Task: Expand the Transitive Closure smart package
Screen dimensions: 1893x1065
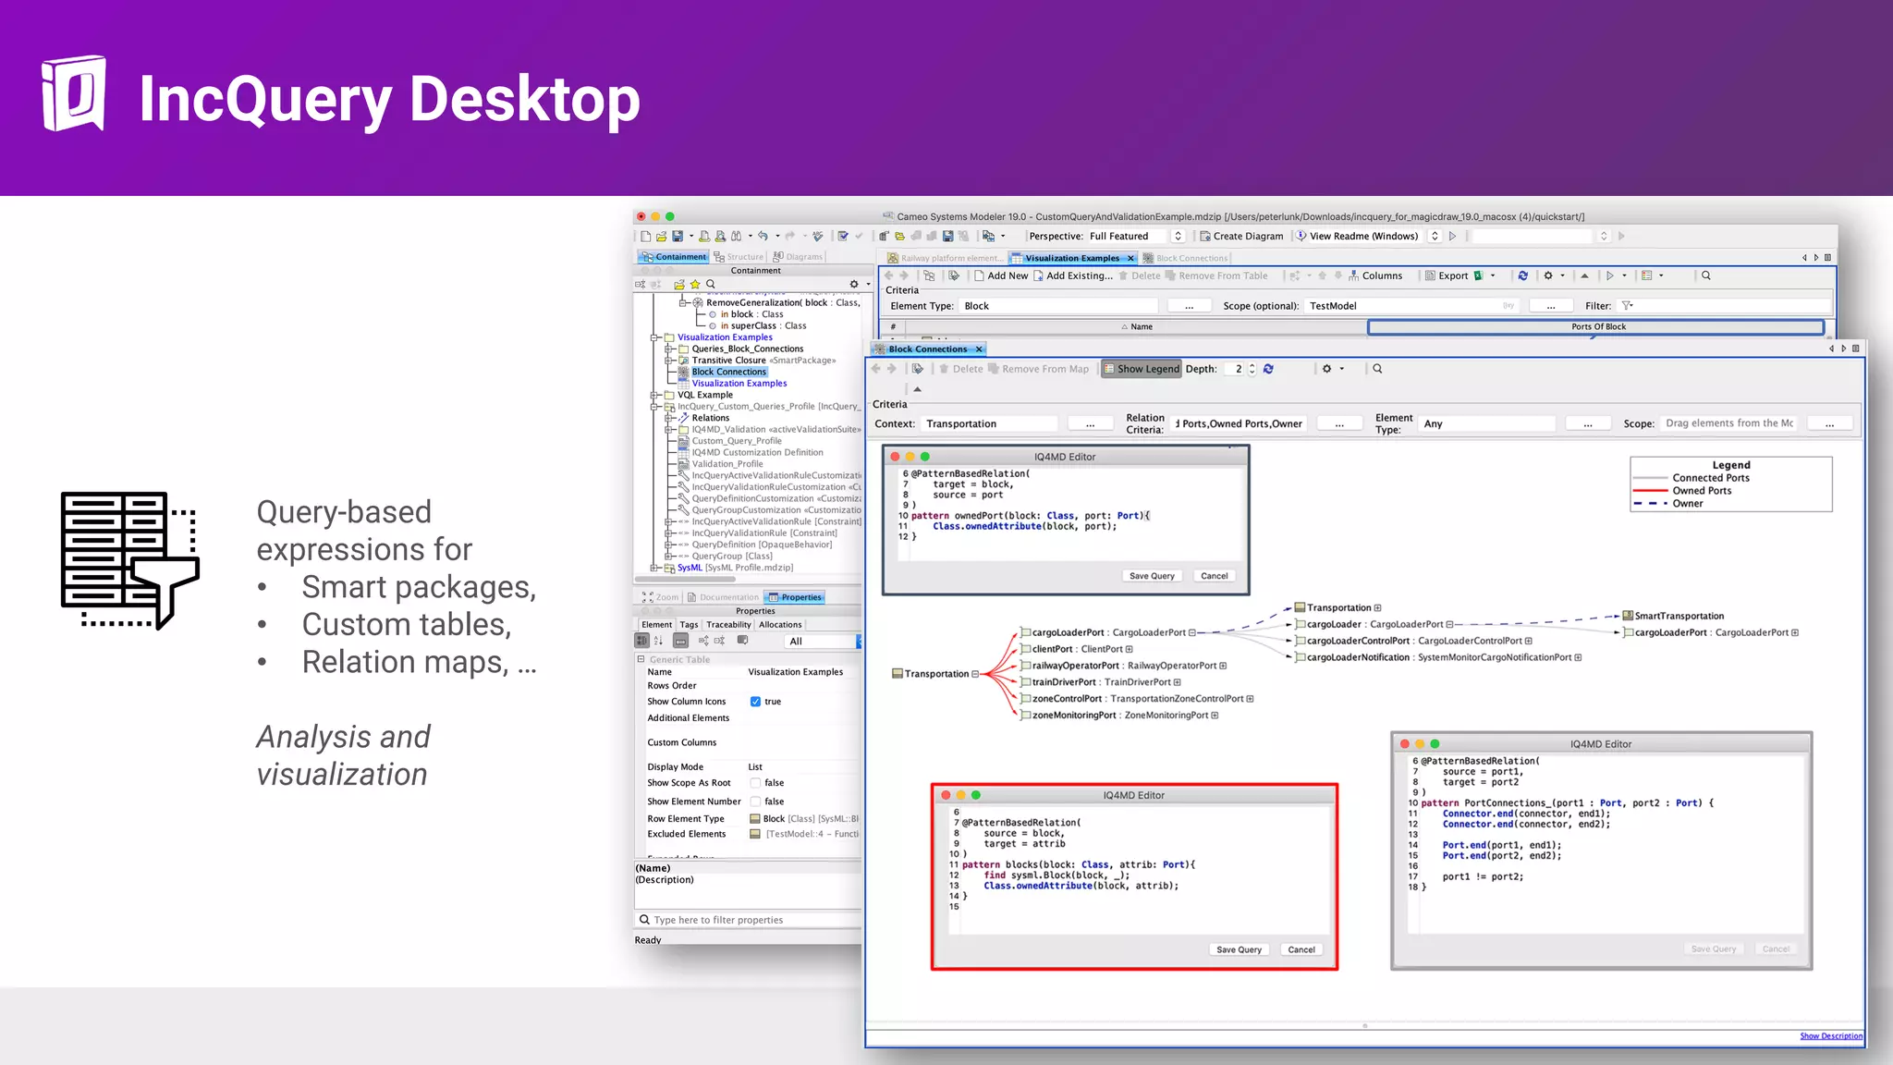Action: coord(669,361)
